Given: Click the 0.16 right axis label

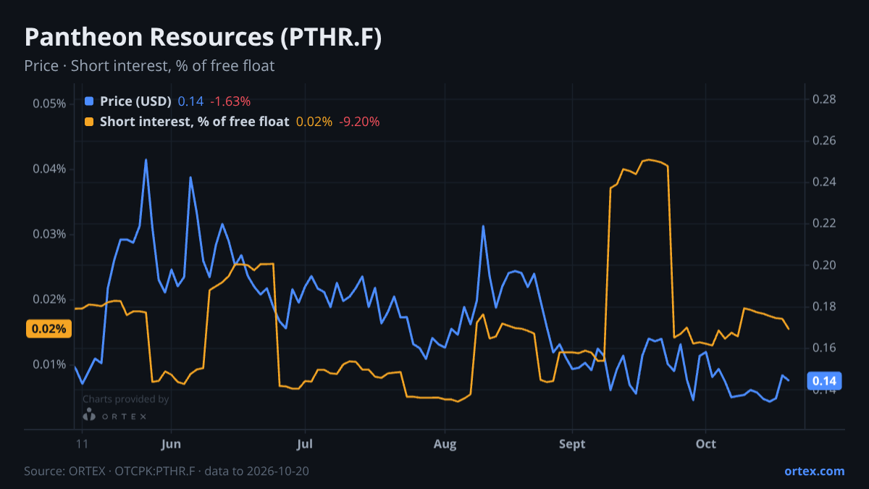Looking at the screenshot, I should pos(824,348).
